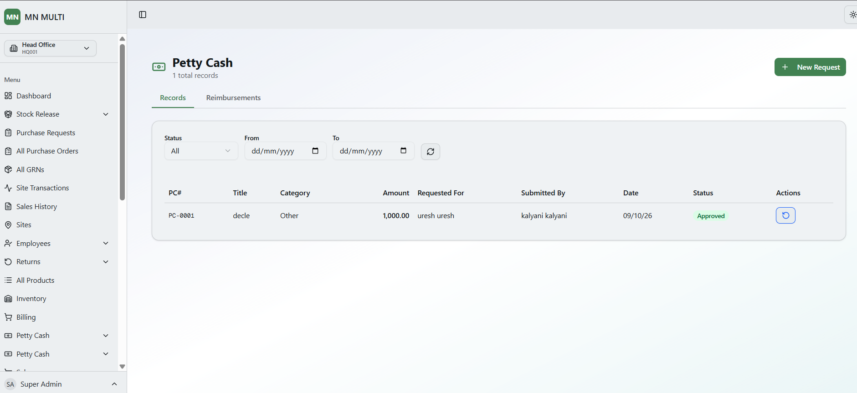Open the Sites link
857x393 pixels.
[24, 225]
